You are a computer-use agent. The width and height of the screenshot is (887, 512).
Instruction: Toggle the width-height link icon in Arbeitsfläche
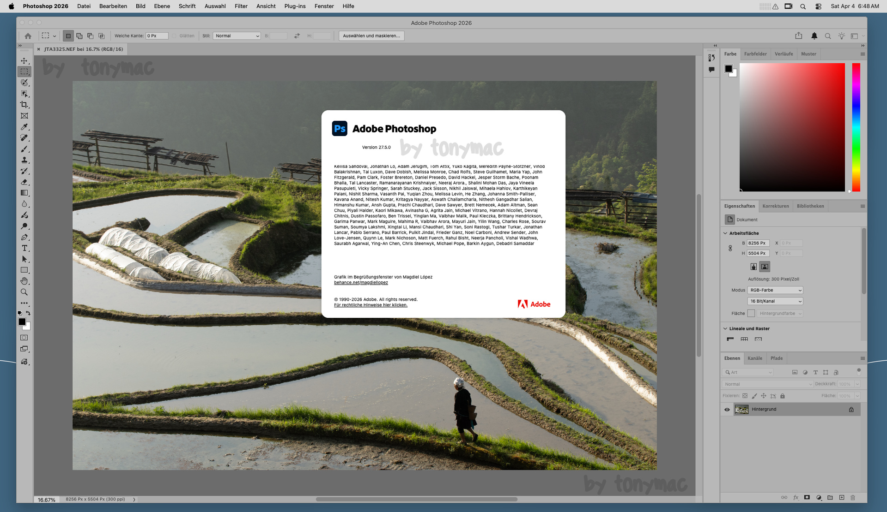[730, 248]
